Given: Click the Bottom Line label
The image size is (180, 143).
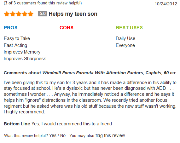Looking at the screenshot, I should point(17,124).
